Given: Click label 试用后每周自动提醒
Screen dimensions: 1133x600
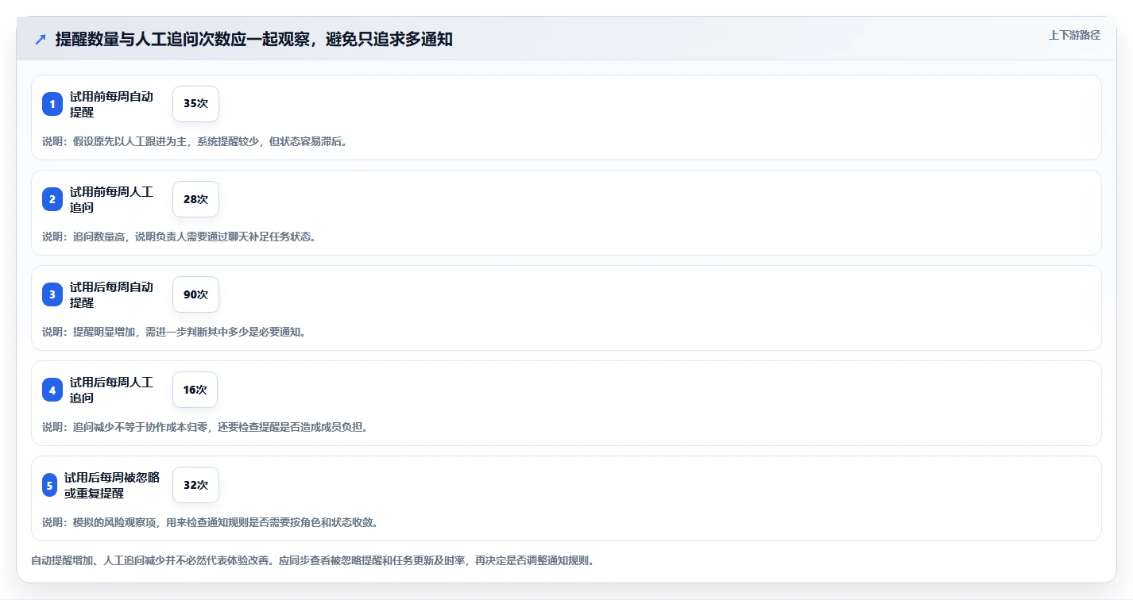Looking at the screenshot, I should 111,294.
